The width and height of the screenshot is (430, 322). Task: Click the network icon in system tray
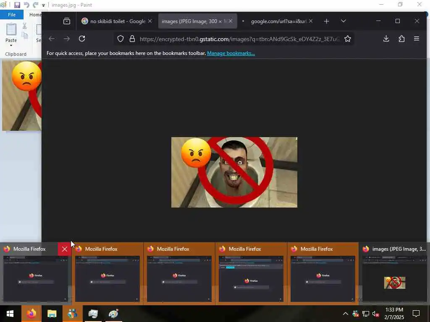pyautogui.click(x=366, y=314)
